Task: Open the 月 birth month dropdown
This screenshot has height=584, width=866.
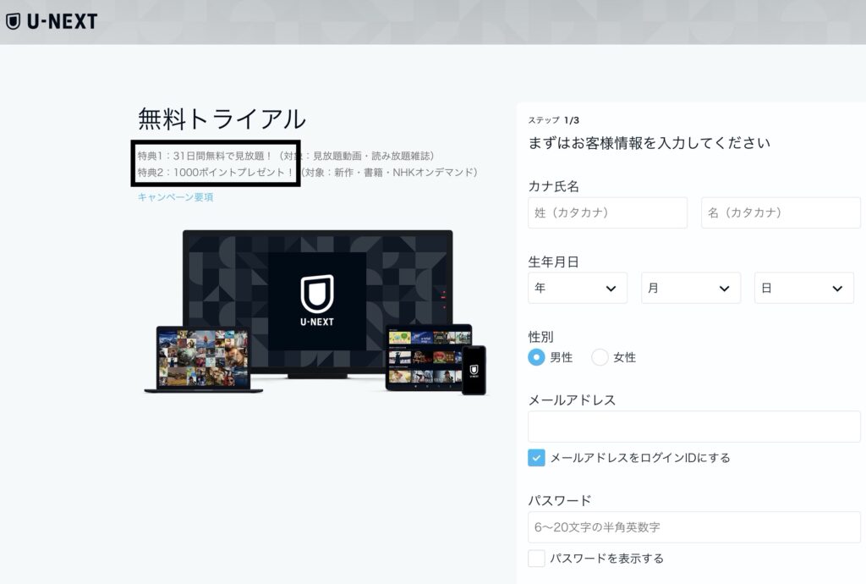Action: [x=690, y=288]
